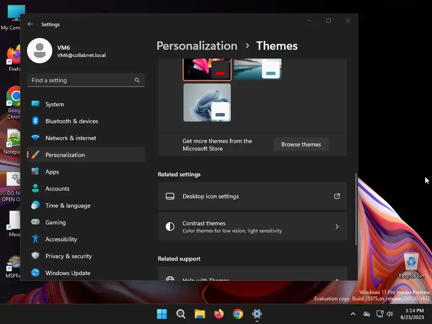Click the Accessibility figure icon
The image size is (432, 324).
click(x=35, y=239)
